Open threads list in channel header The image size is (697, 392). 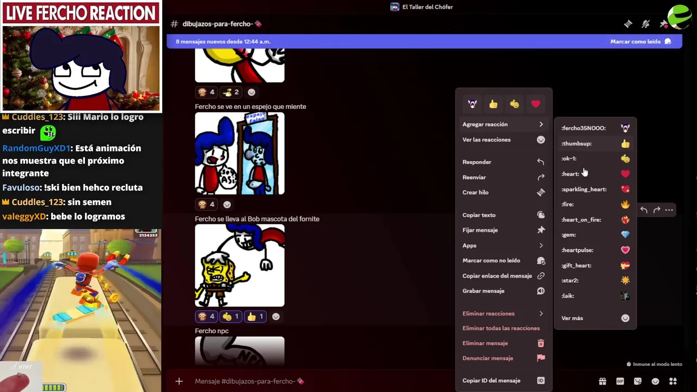point(628,24)
